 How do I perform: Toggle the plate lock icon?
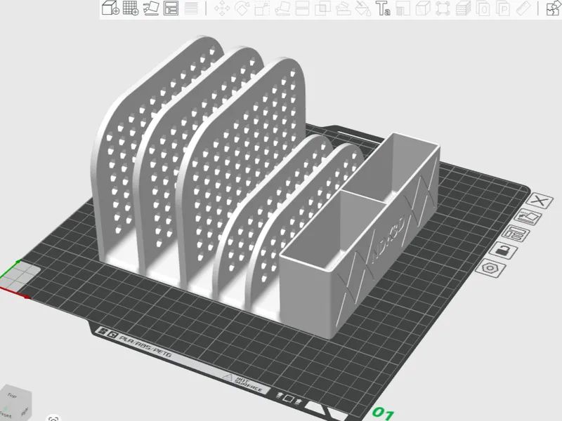coord(505,250)
